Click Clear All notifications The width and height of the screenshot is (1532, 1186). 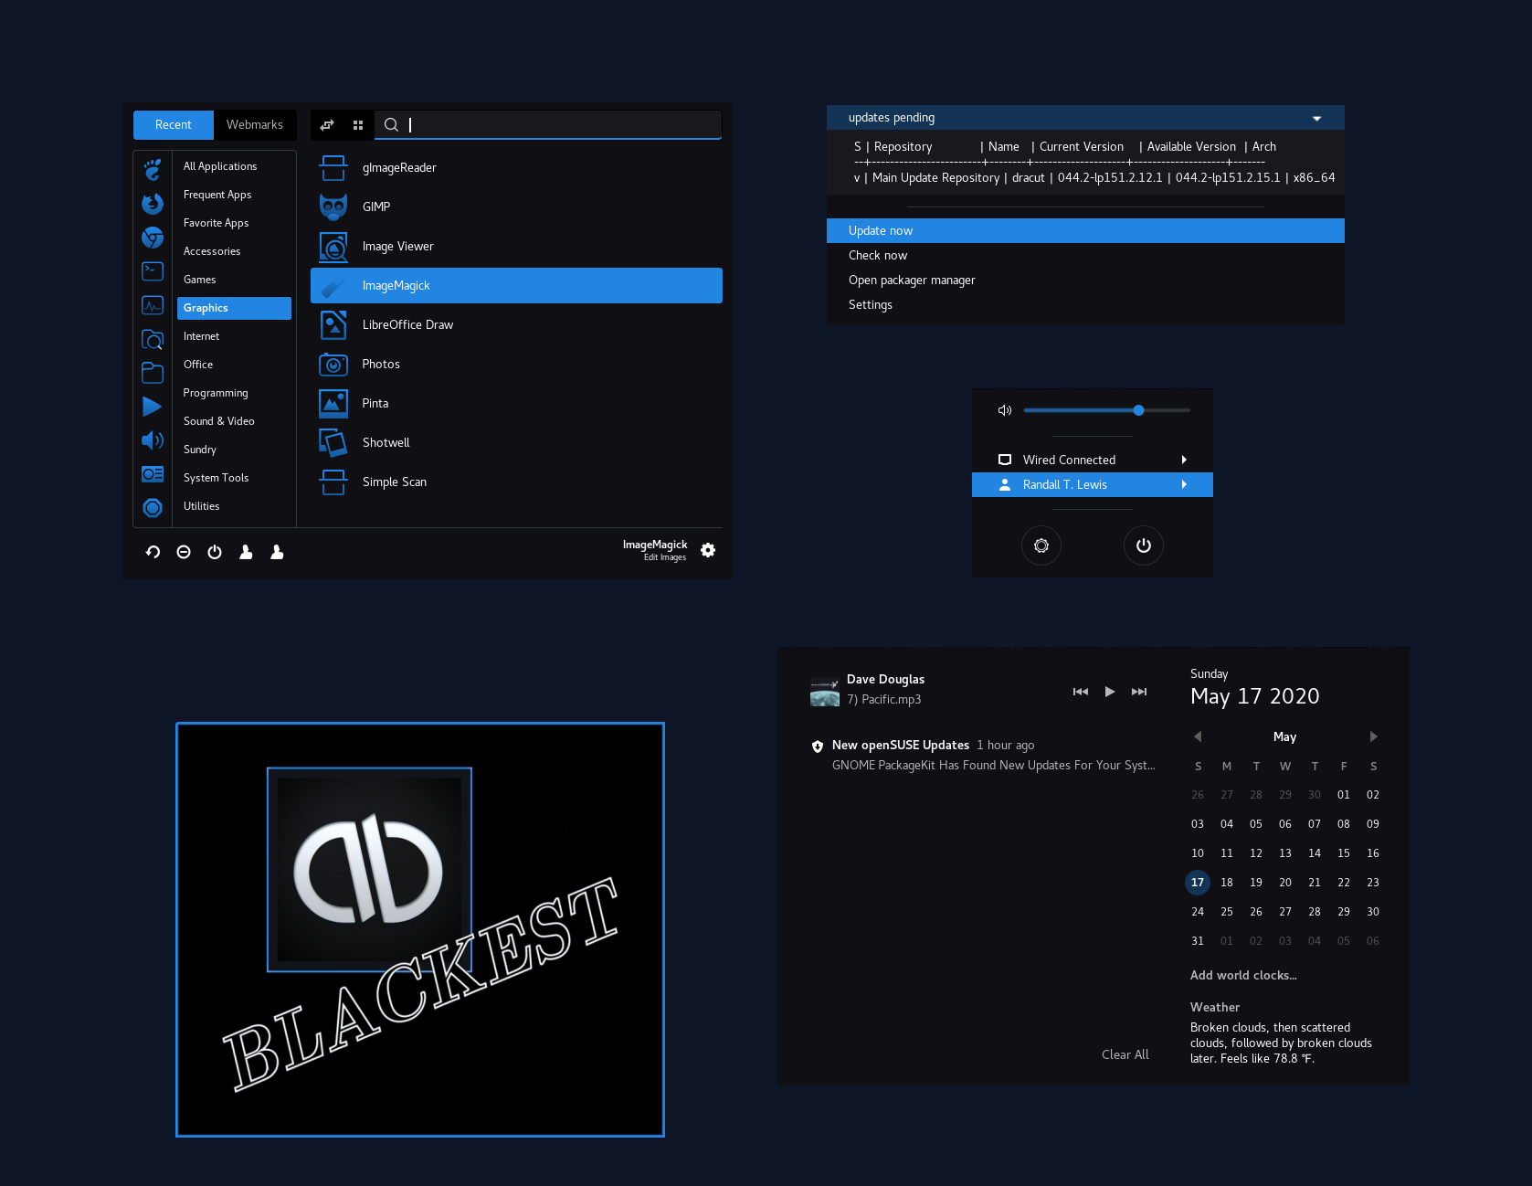1125,1054
